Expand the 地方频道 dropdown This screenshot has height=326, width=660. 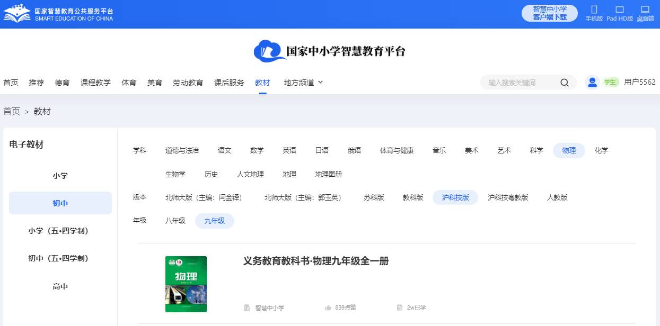click(303, 83)
